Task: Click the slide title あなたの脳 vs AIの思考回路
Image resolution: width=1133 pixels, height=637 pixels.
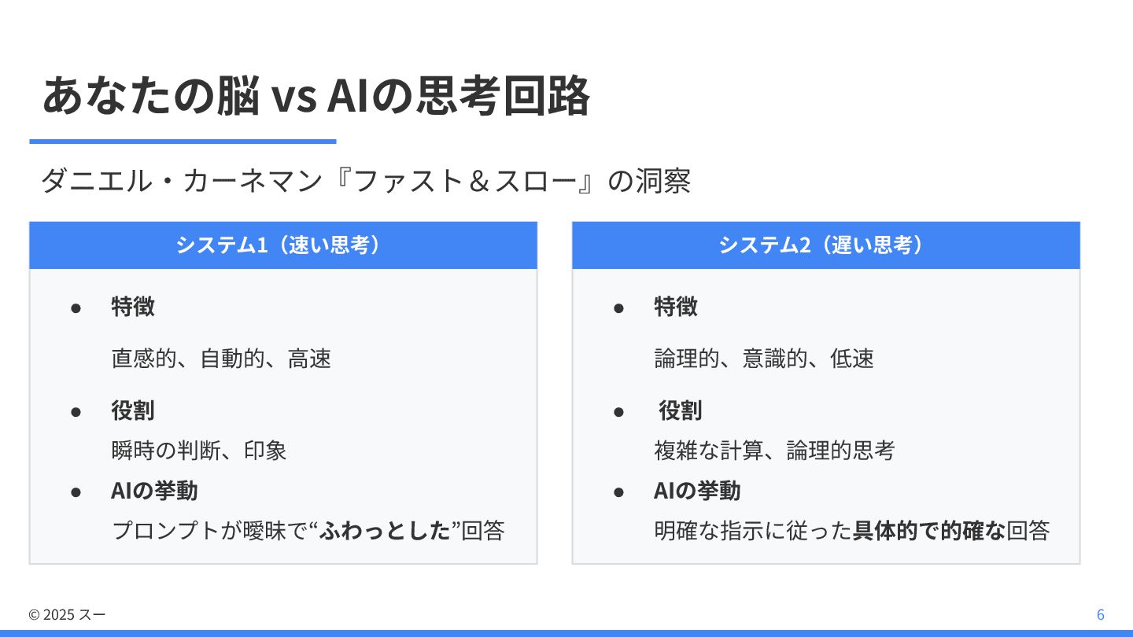Action: [x=316, y=97]
